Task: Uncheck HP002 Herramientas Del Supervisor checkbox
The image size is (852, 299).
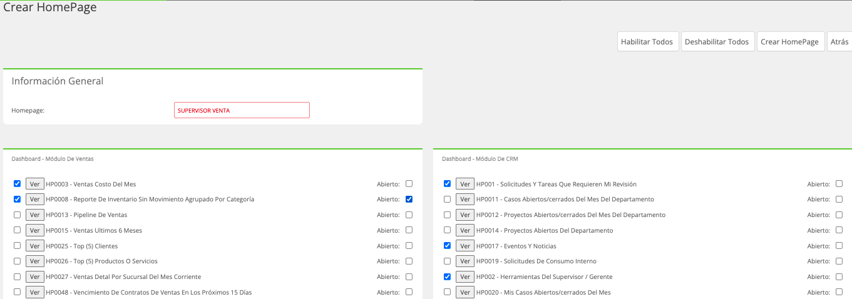Action: tap(447, 276)
